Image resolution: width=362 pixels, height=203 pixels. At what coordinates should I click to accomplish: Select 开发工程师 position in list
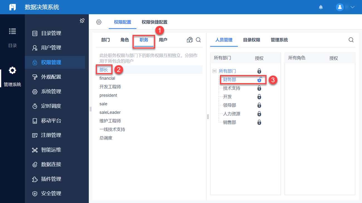[x=110, y=87]
